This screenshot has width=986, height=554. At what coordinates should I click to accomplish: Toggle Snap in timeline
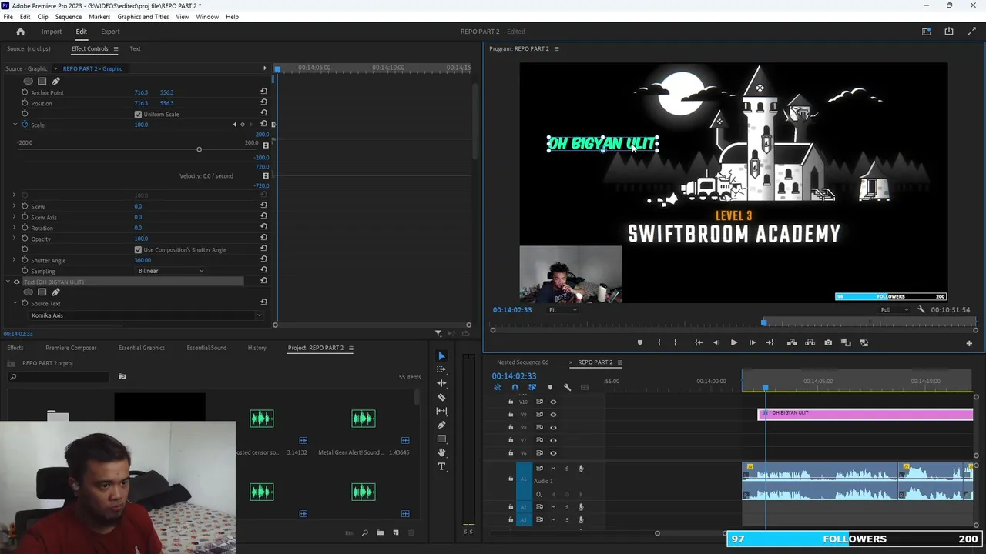pos(515,387)
